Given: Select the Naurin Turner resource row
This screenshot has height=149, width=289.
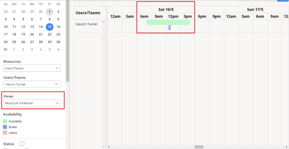Looking at the screenshot, I should tap(87, 24).
